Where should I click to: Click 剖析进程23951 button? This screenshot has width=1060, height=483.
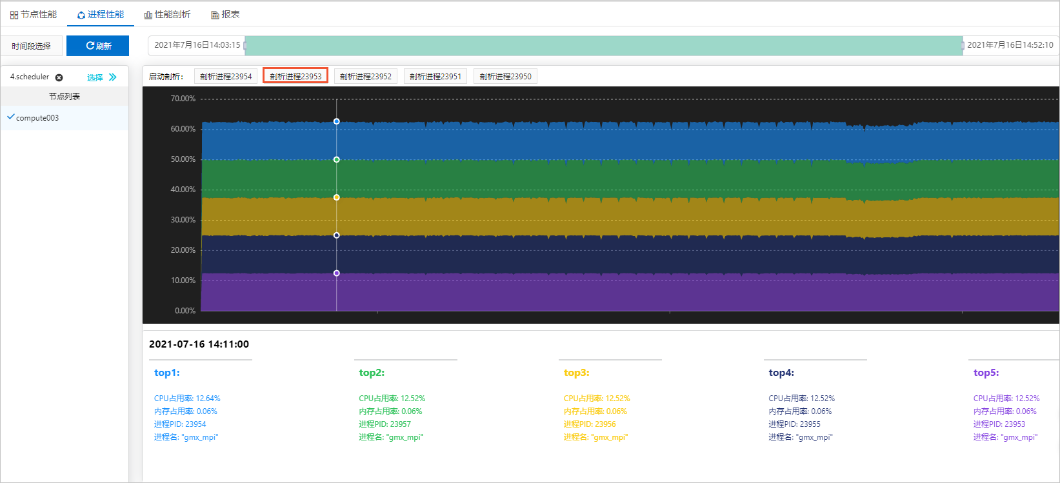point(435,76)
